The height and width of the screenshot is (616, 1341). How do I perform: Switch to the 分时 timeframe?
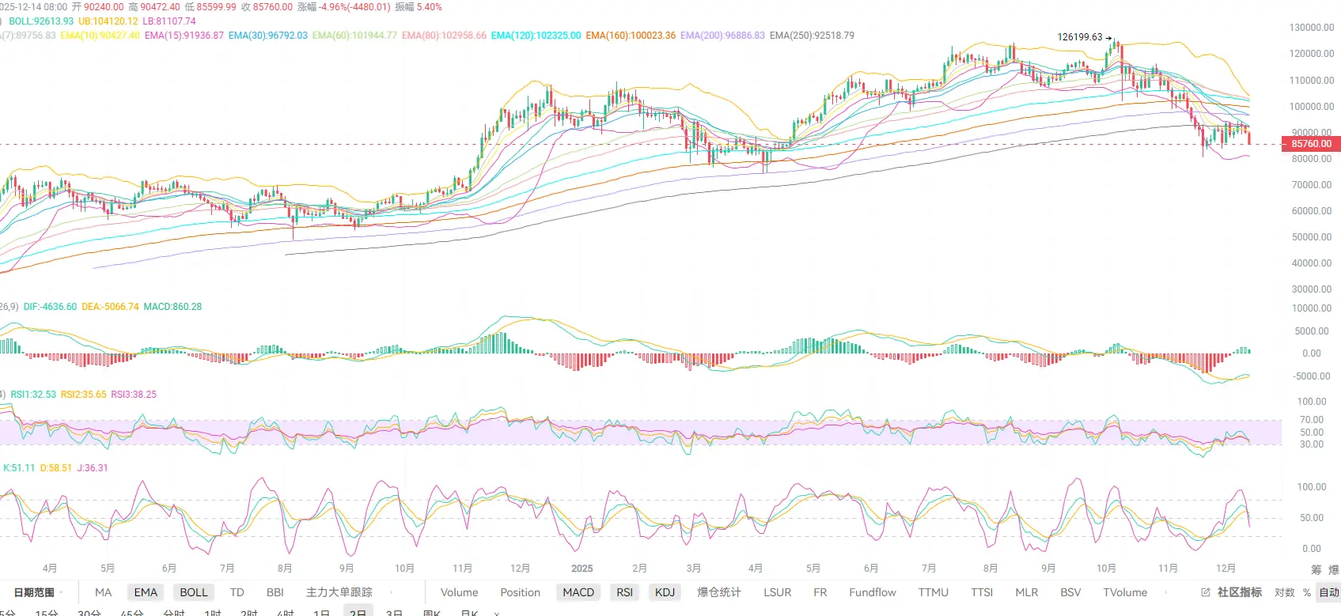[174, 612]
